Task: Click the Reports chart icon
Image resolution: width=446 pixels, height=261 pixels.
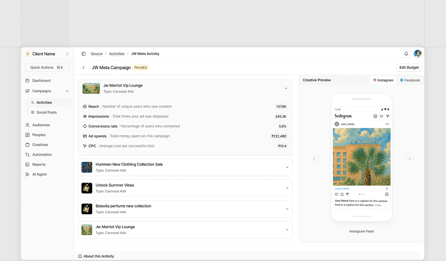Action: (x=28, y=165)
